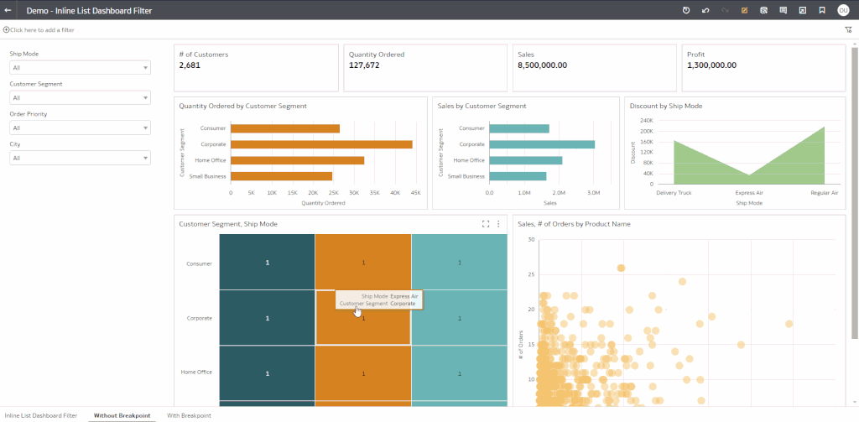Click the back arrow in the header

[8, 10]
